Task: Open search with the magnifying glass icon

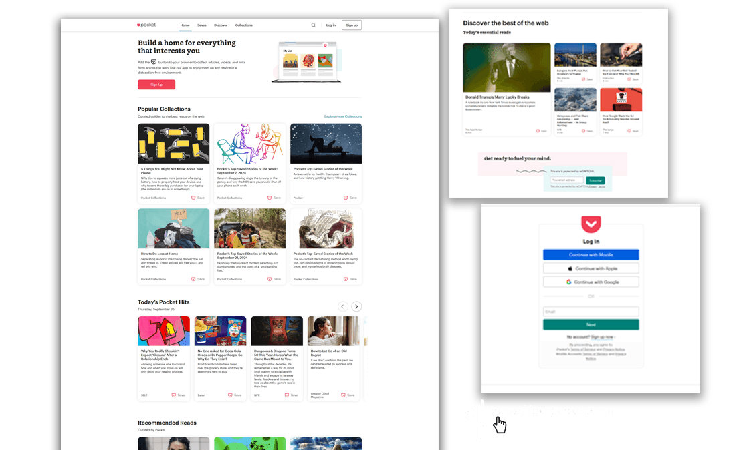Action: [x=313, y=25]
